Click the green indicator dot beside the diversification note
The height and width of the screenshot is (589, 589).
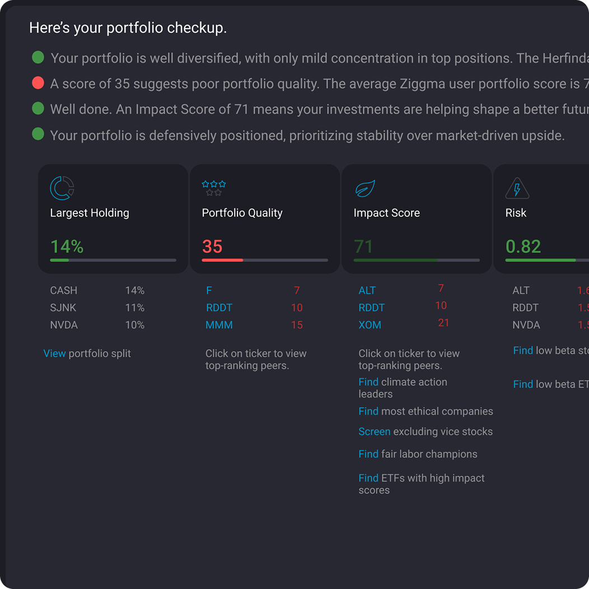38,57
